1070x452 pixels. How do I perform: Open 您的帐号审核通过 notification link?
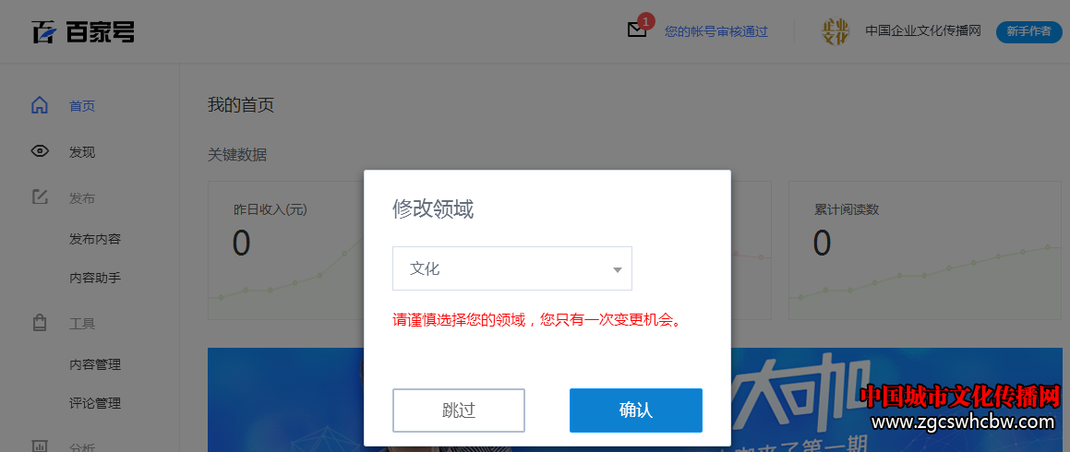coord(716,31)
